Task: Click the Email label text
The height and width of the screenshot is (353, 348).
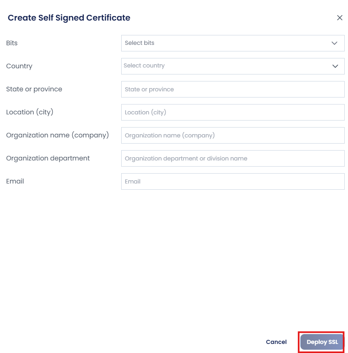Action: pos(15,181)
